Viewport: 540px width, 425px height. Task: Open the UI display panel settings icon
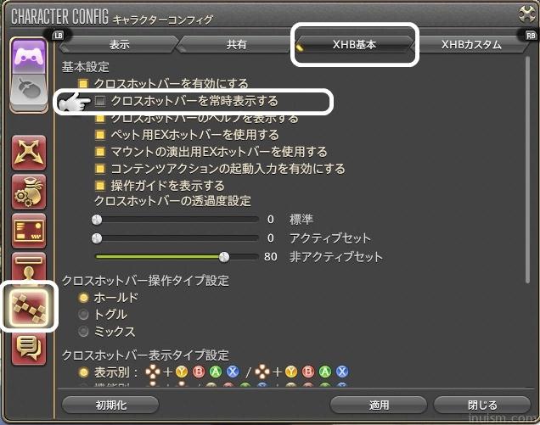tap(29, 231)
